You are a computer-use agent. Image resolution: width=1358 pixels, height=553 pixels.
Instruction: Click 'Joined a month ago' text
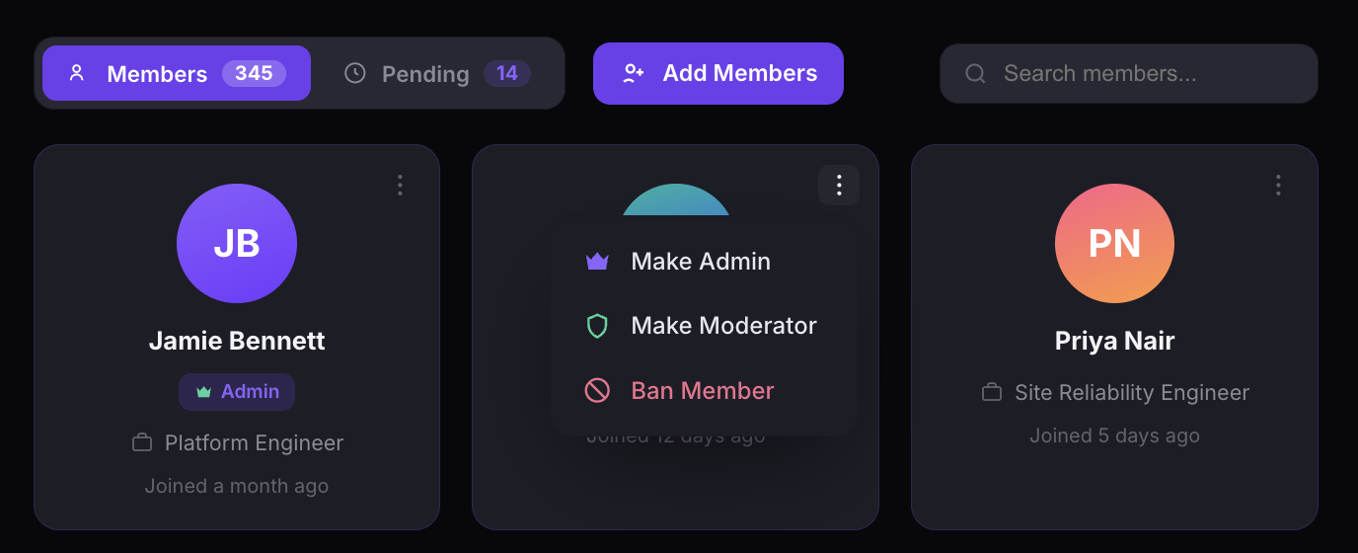tap(237, 486)
